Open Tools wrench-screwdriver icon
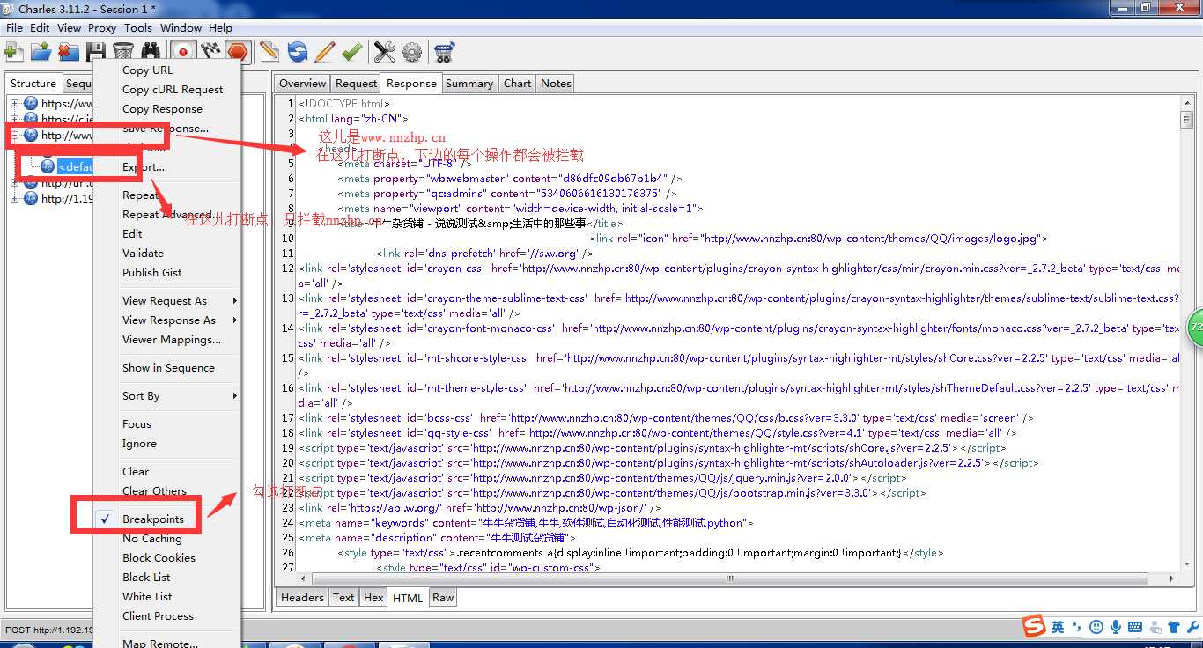 pyautogui.click(x=385, y=52)
